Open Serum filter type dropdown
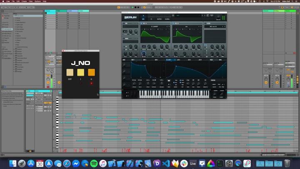This screenshot has height=169, width=300. (x=213, y=27)
